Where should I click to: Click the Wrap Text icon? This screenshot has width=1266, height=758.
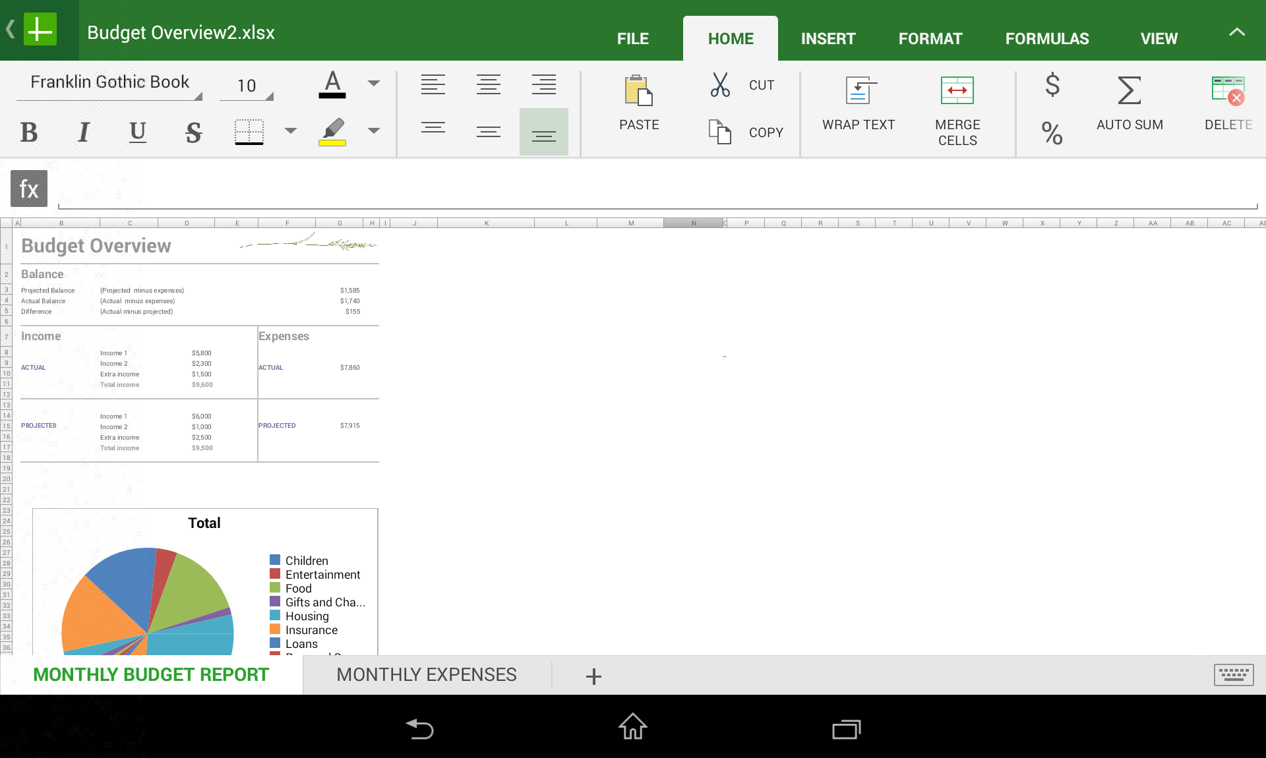(x=858, y=91)
